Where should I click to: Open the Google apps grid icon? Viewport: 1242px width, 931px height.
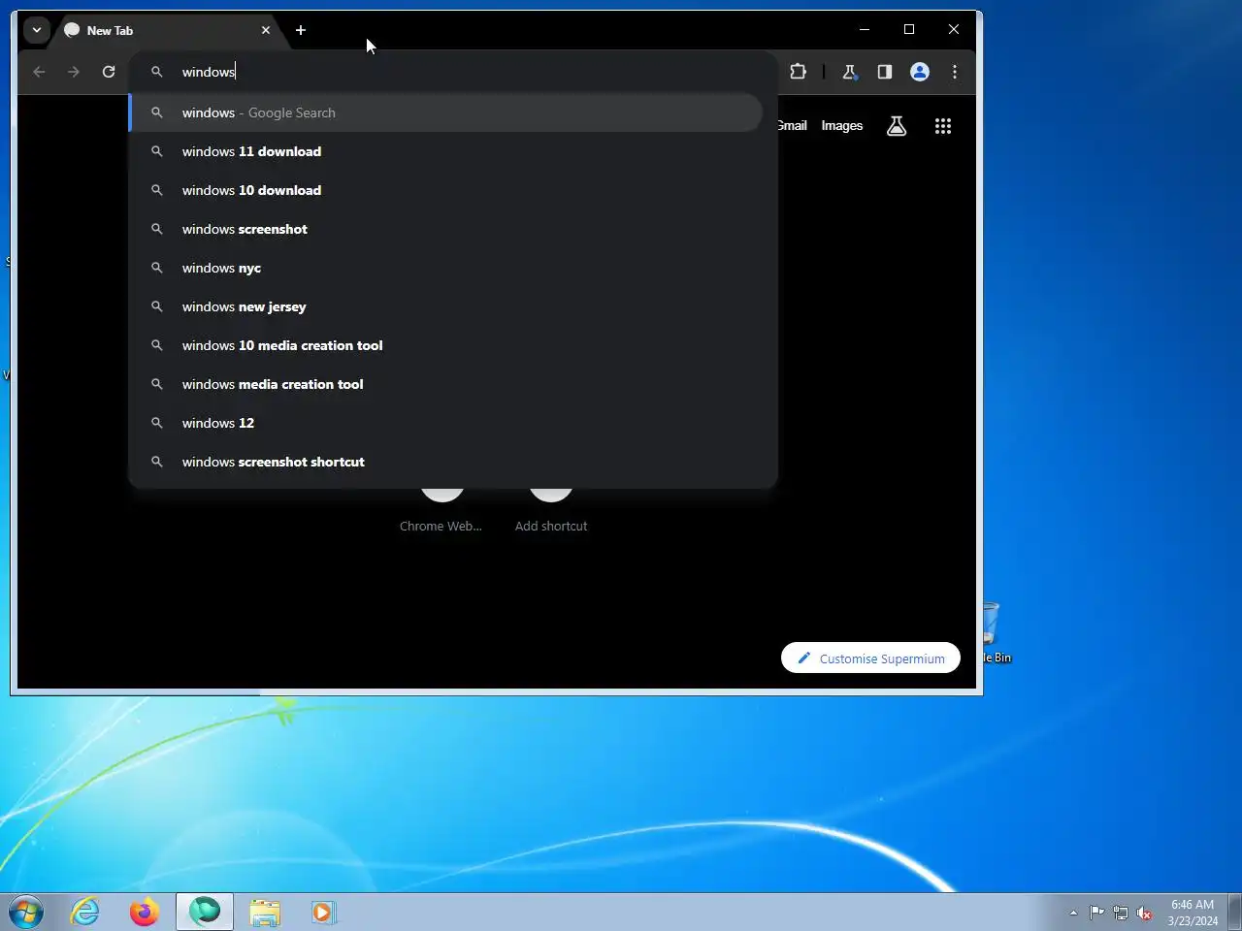943,126
